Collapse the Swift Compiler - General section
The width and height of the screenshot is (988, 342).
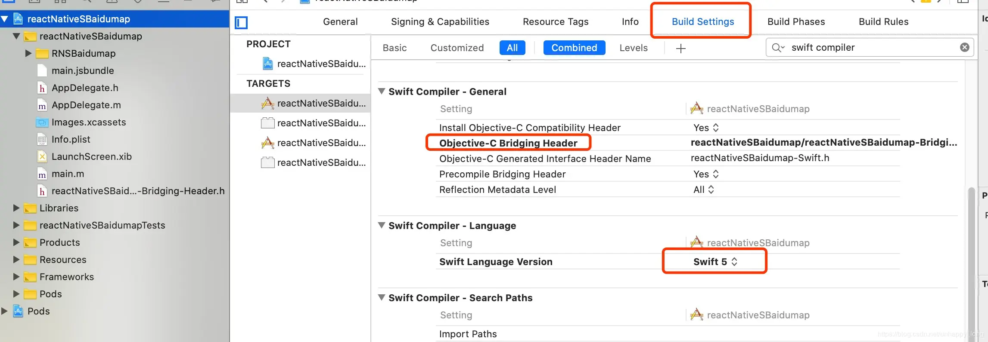click(x=382, y=92)
